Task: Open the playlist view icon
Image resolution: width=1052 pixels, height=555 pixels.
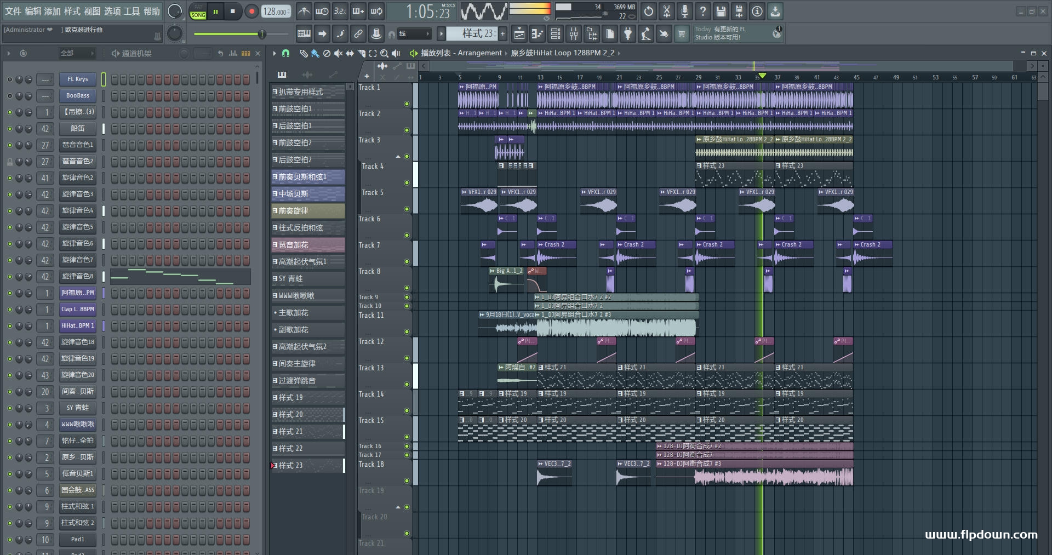Action: tap(519, 34)
